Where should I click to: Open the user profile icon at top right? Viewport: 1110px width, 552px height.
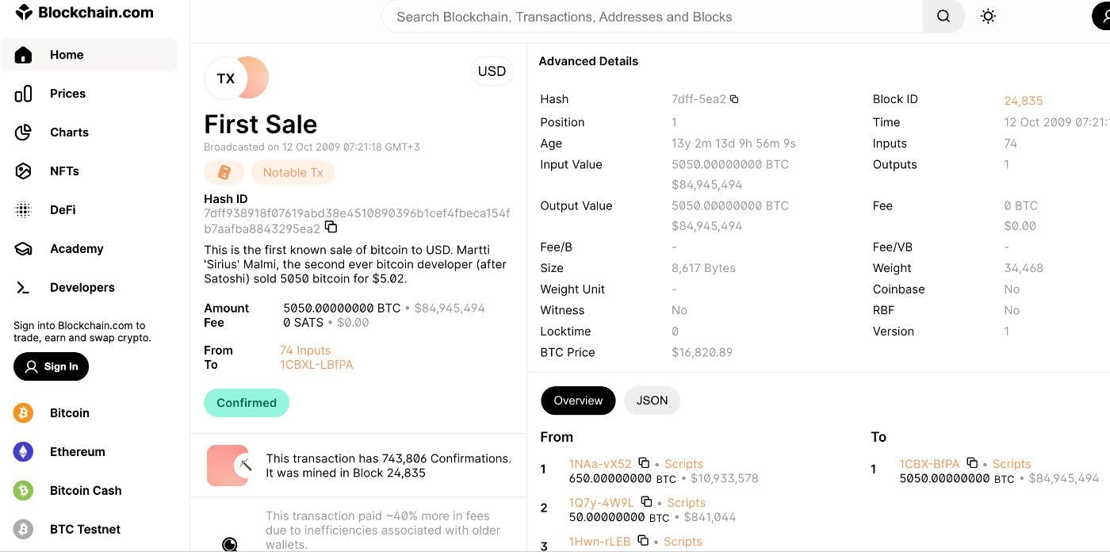(1102, 16)
